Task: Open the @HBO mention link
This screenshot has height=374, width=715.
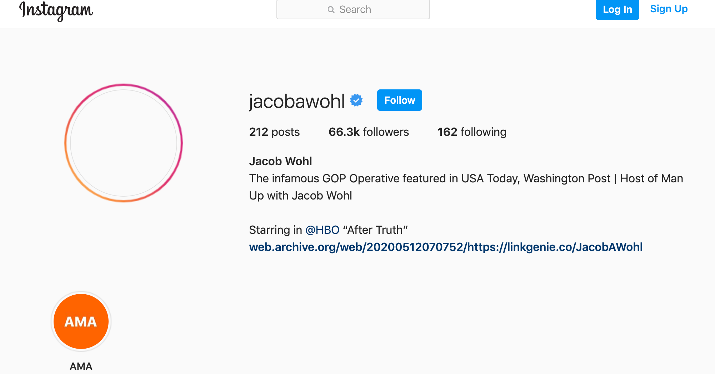Action: [322, 230]
